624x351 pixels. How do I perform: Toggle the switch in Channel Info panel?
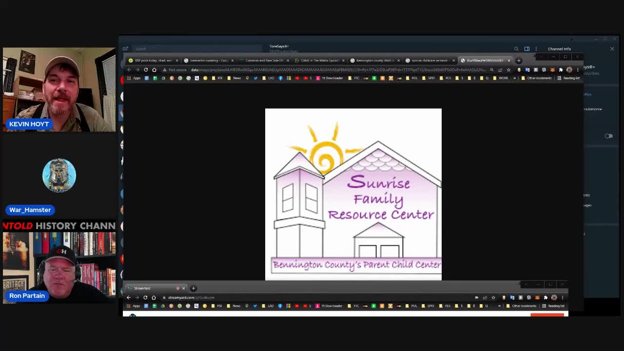coord(609,136)
